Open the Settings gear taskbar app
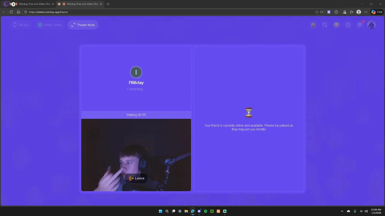This screenshot has width=385, height=216. click(x=180, y=211)
